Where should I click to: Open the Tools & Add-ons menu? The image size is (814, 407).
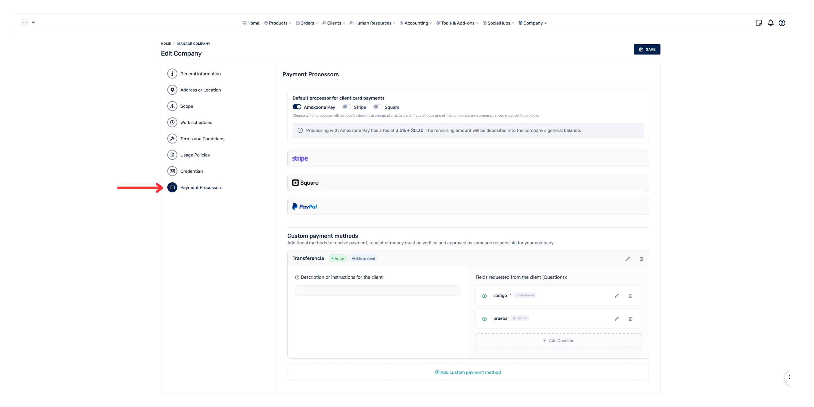[x=457, y=23]
